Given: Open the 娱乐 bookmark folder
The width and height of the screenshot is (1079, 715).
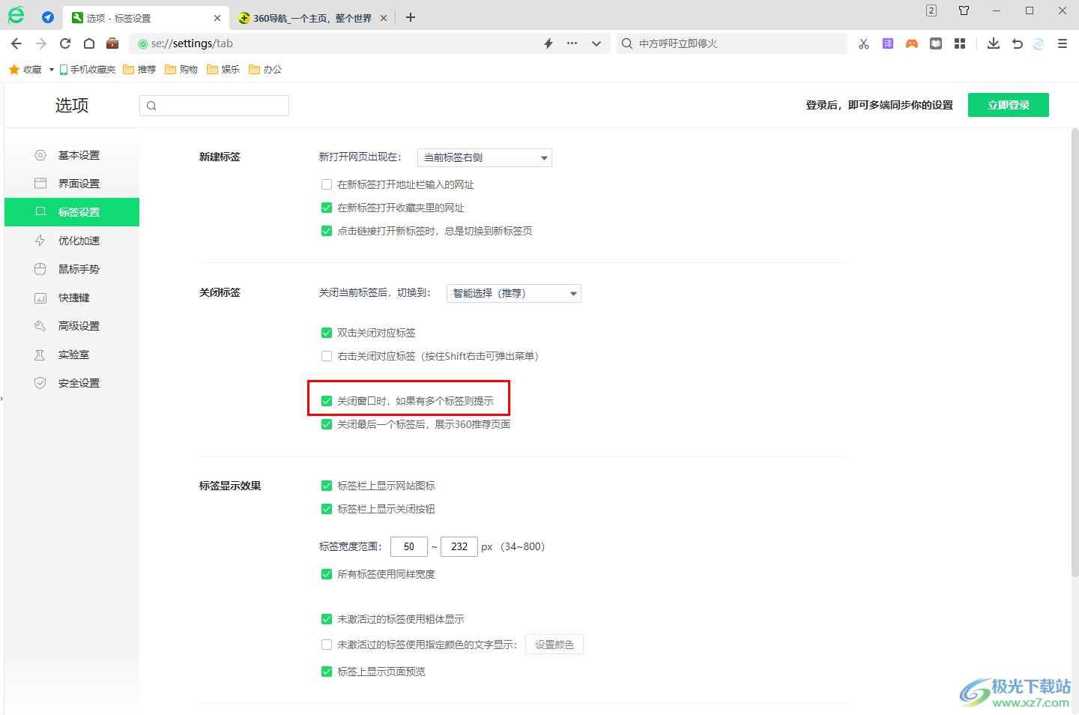Looking at the screenshot, I should click(x=223, y=70).
